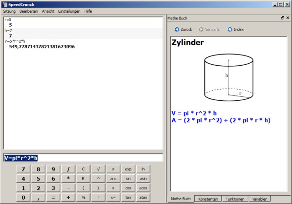Viewport: 292px width, 204px height.
Task: Switch to the Variablen tab
Action: click(259, 199)
